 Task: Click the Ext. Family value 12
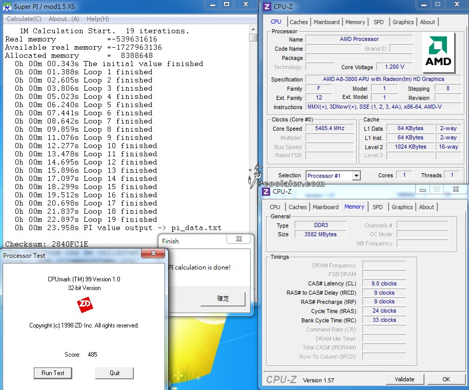(x=319, y=97)
